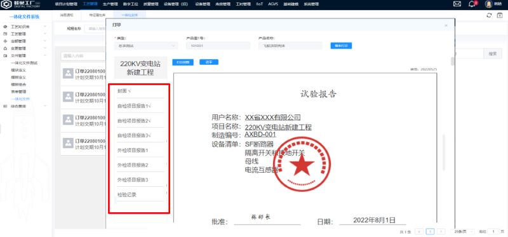Screen dimensions: 508x237
Task: Click the 规程名称 search input
Action: point(95,29)
